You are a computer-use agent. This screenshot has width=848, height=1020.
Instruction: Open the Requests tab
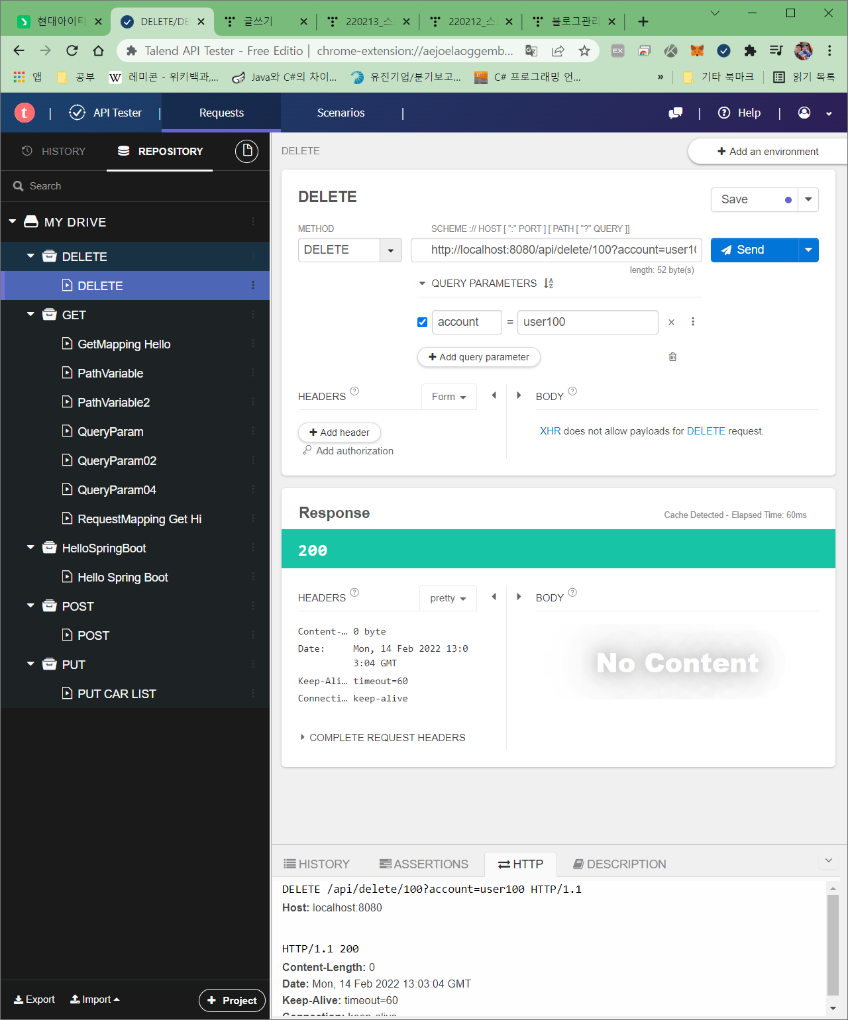pos(221,113)
